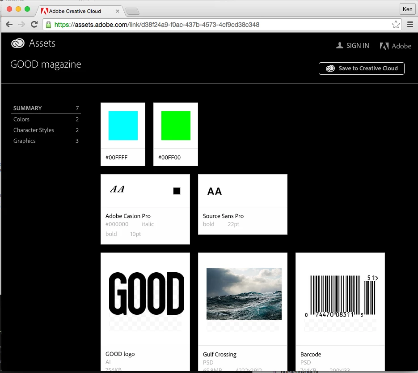Screen dimensions: 418x373
Task: Close the Adobe Creative Cloud tab
Action: point(117,11)
